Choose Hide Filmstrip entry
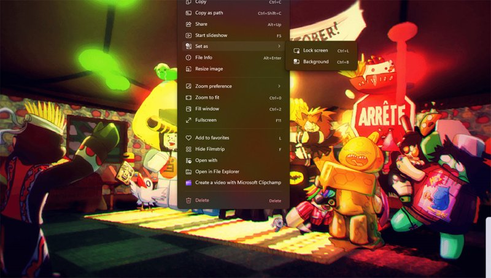 [234, 149]
